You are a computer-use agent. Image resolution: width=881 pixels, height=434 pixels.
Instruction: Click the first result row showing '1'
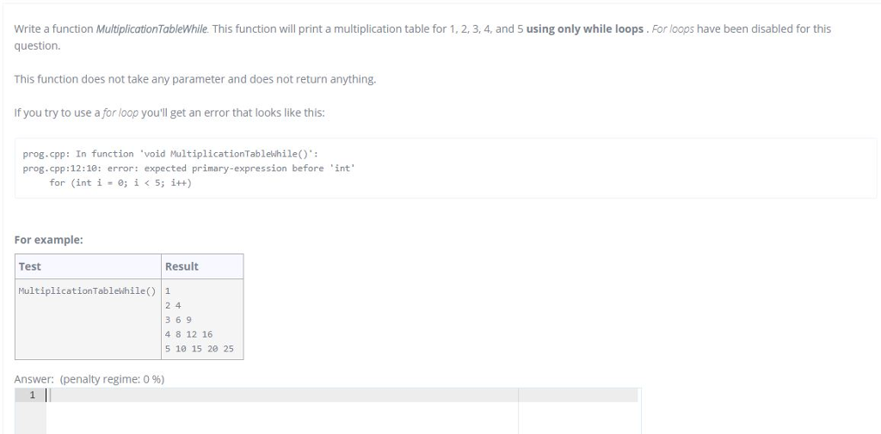pos(167,290)
